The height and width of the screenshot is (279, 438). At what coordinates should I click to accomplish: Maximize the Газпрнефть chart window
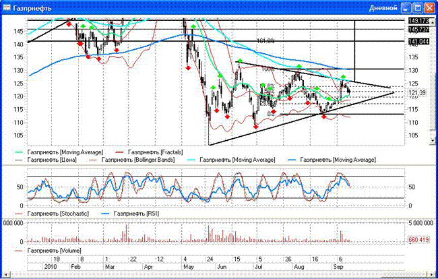point(418,8)
